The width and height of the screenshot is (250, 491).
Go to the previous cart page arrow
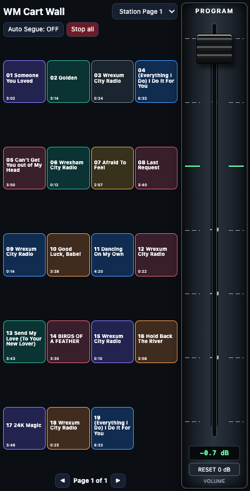(x=62, y=480)
